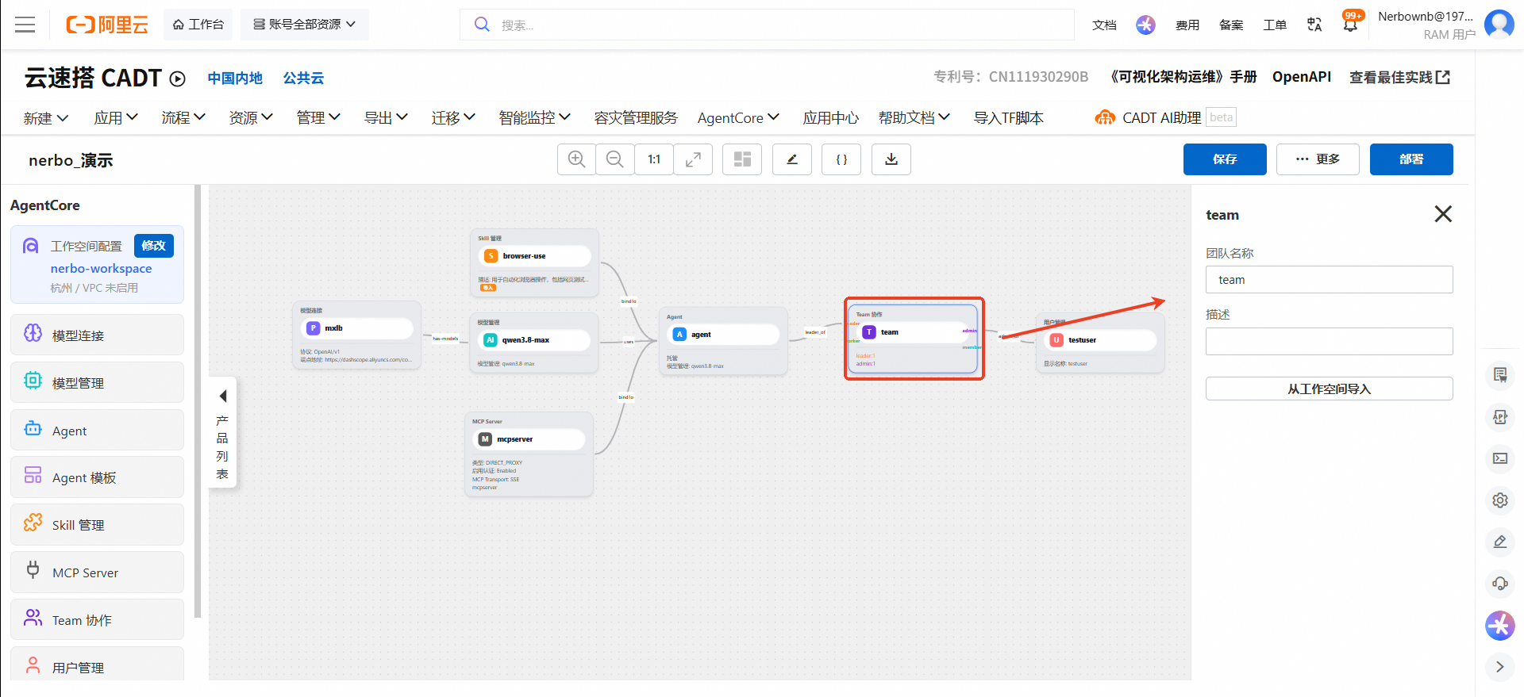This screenshot has height=697, width=1524.
Task: Open the 智能监控 menu
Action: (535, 118)
